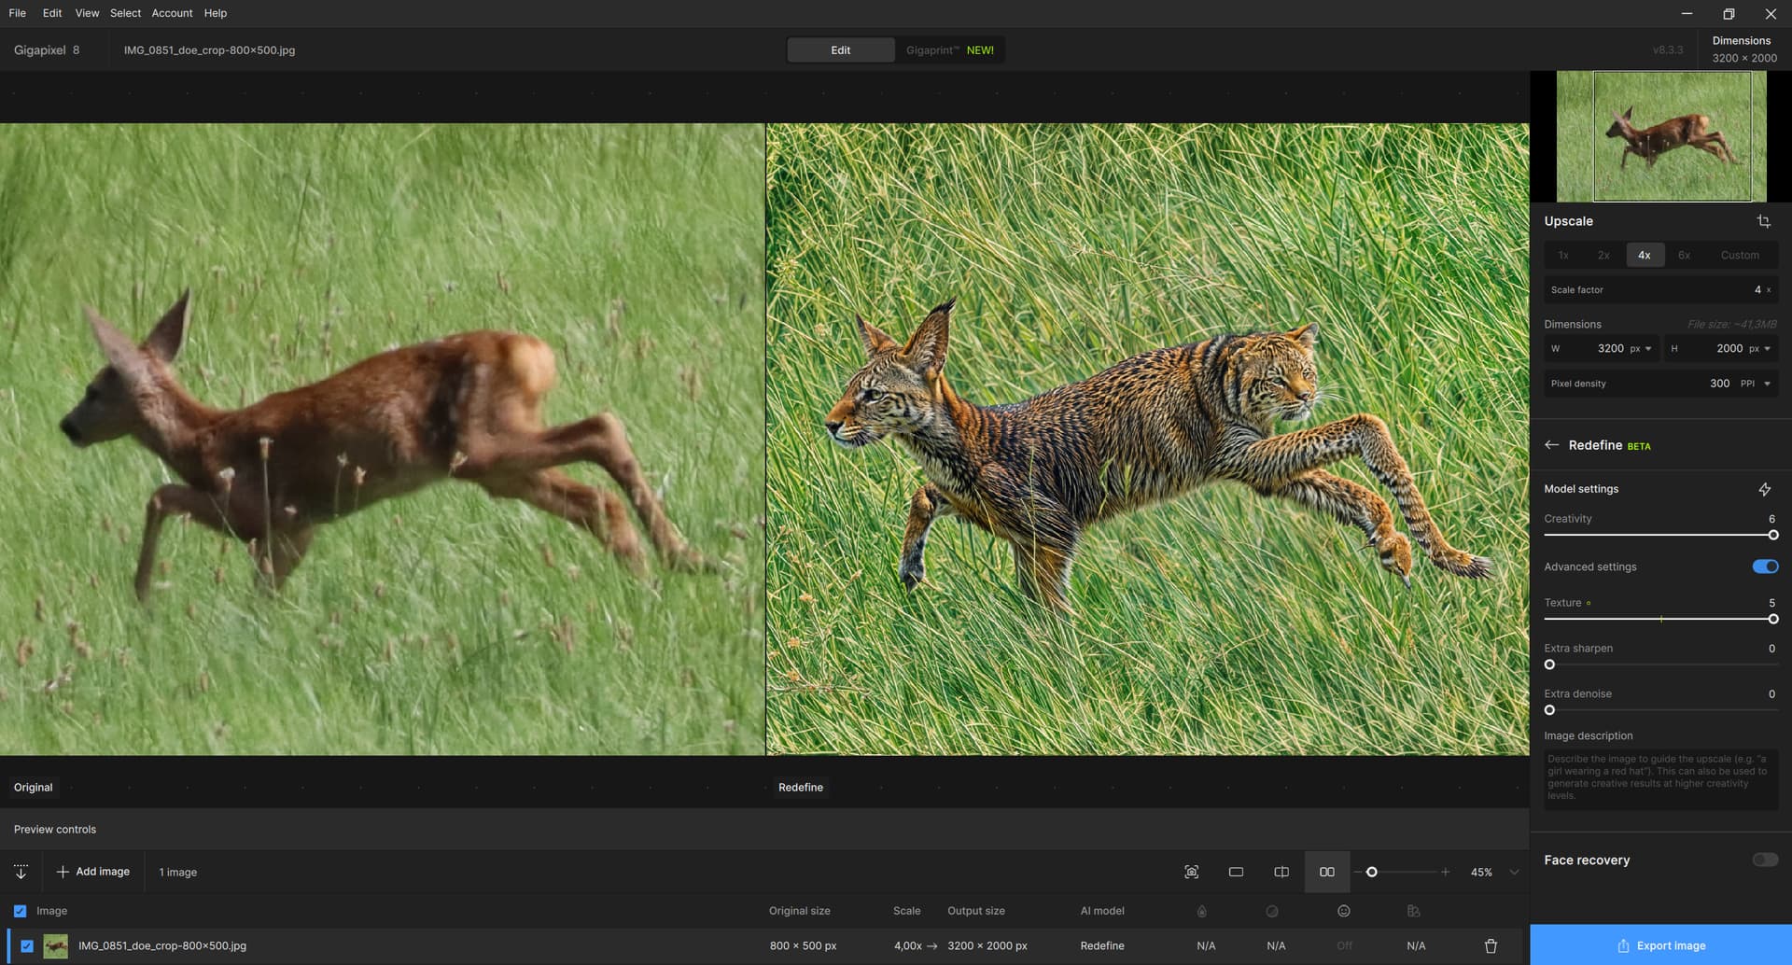Open the Select menu
1792x965 pixels.
[x=125, y=13]
